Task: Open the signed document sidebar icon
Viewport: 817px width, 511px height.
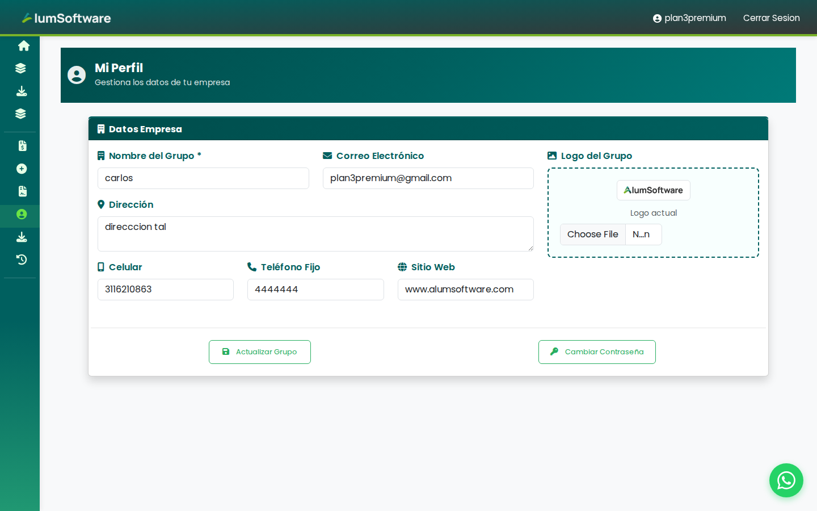Action: (x=22, y=191)
